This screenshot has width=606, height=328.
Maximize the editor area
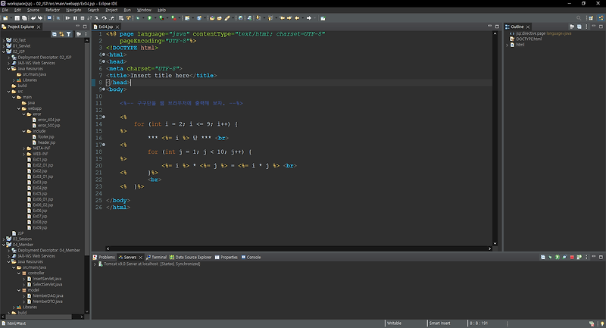click(x=498, y=26)
